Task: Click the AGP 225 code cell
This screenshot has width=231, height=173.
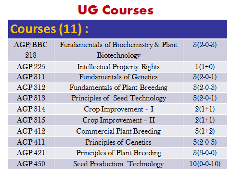Action: (x=31, y=67)
